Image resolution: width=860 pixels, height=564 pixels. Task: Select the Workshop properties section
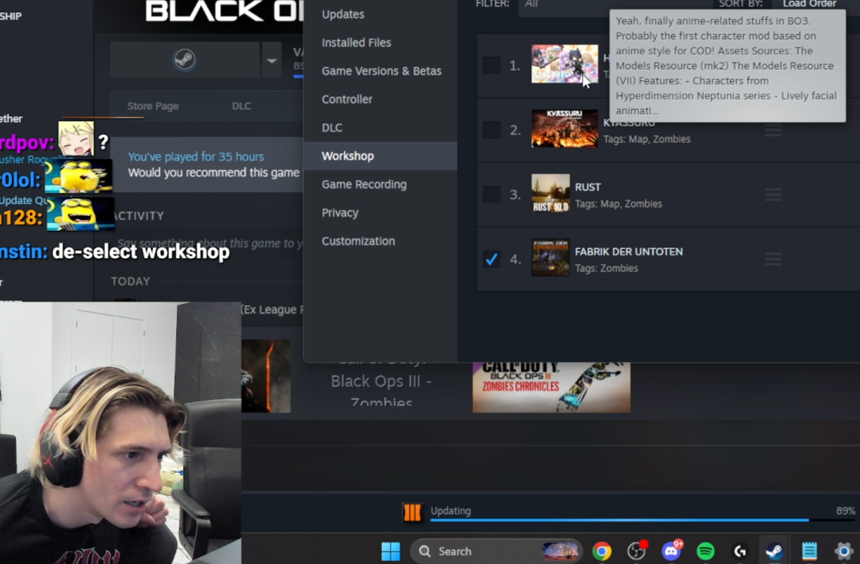tap(380, 156)
